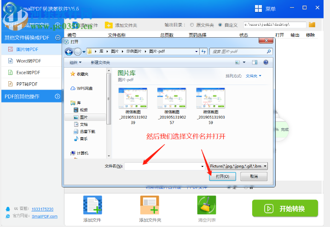The image size is (330, 227).
Task: Select PPT转PDF in the sidebar
Action: [x=32, y=84]
